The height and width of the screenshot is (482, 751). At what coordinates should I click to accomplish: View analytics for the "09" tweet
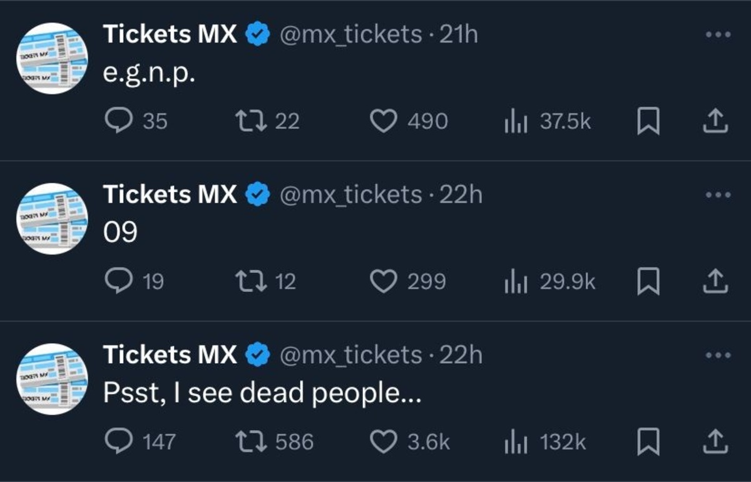pyautogui.click(x=518, y=281)
